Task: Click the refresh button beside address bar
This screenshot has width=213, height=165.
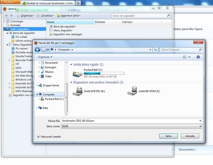Action: (x=155, y=50)
